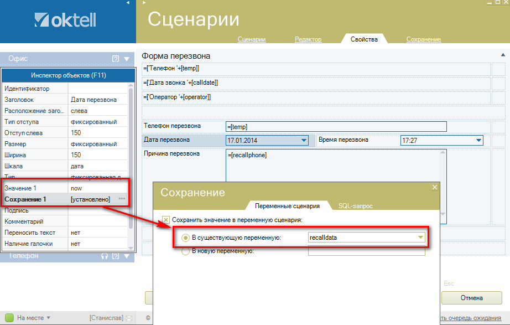
Task: Toggle Сохранить значение в переменную сценария checkbox
Action: click(x=166, y=219)
